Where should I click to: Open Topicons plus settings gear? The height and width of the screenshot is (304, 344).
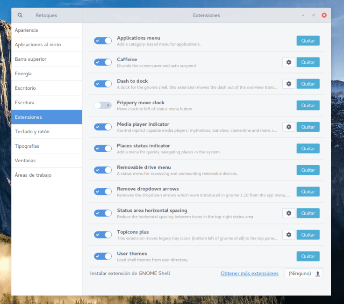coord(289,234)
